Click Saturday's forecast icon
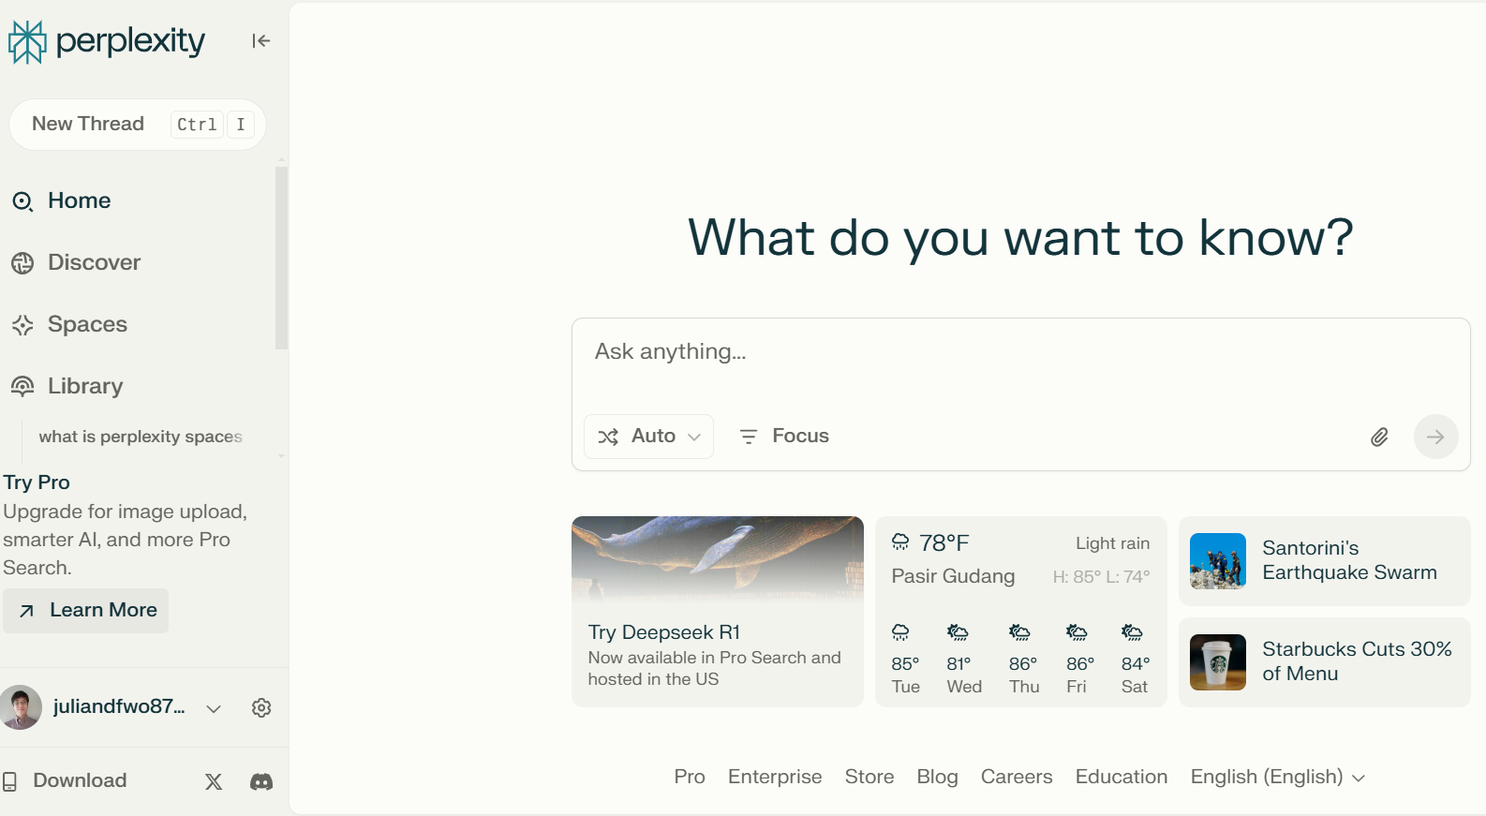Screen dimensions: 1486x816 [x=1132, y=632]
